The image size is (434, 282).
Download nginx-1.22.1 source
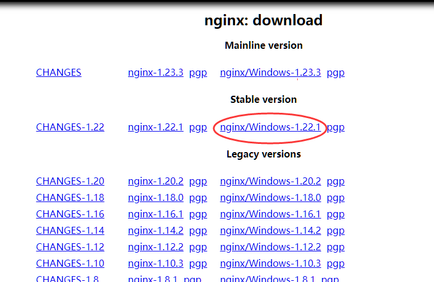pyautogui.click(x=156, y=127)
